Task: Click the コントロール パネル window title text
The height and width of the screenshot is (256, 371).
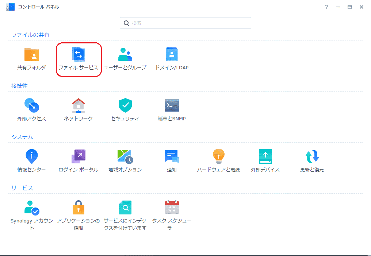Action: [x=39, y=7]
